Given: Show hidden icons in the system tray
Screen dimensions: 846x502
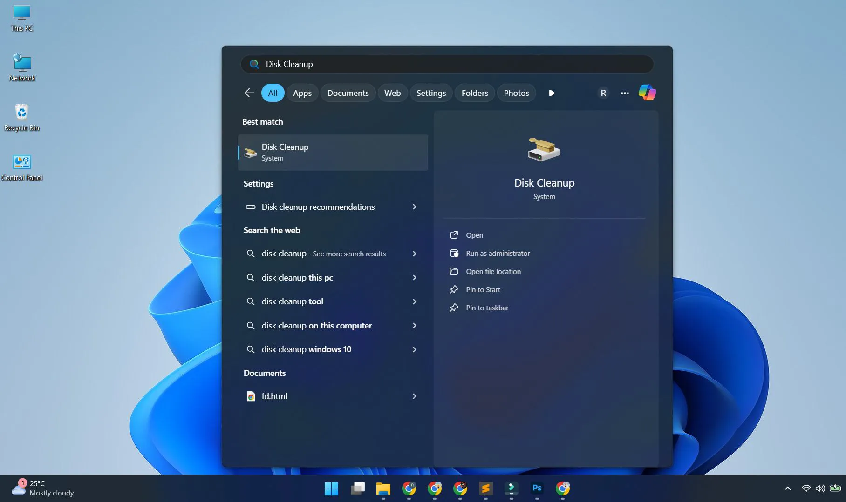Looking at the screenshot, I should [787, 489].
